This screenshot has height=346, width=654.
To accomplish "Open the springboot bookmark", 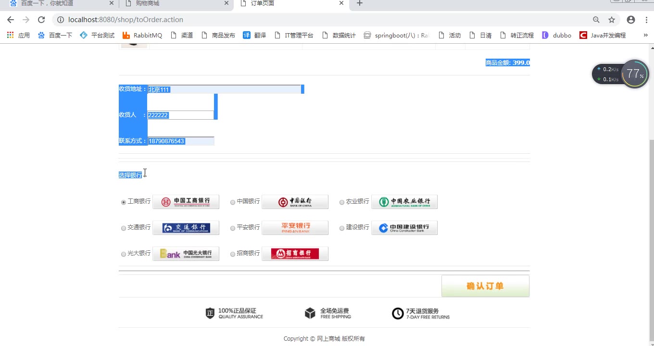I will pyautogui.click(x=396, y=35).
